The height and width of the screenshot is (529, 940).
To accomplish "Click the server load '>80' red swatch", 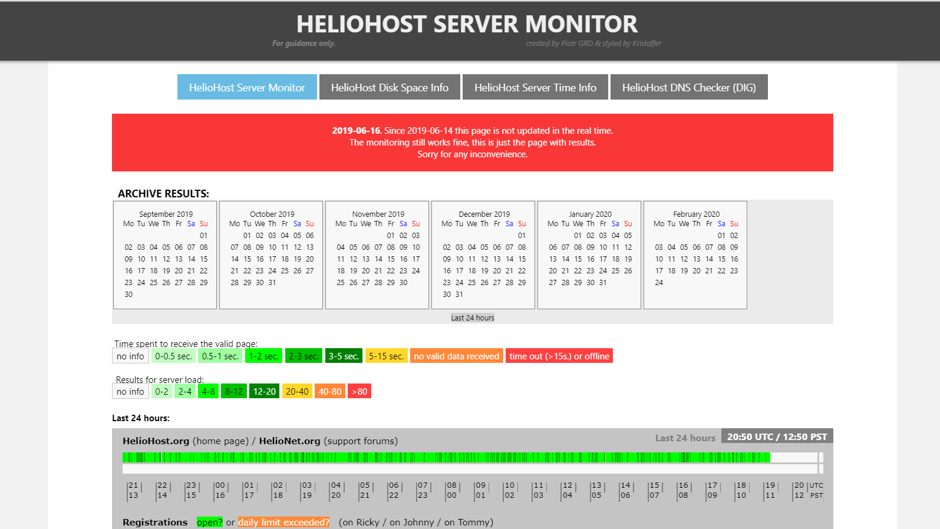I will pos(359,391).
